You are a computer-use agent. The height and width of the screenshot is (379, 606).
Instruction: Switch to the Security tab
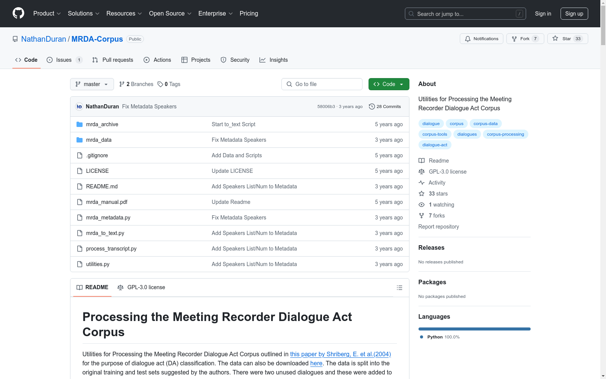click(x=235, y=60)
